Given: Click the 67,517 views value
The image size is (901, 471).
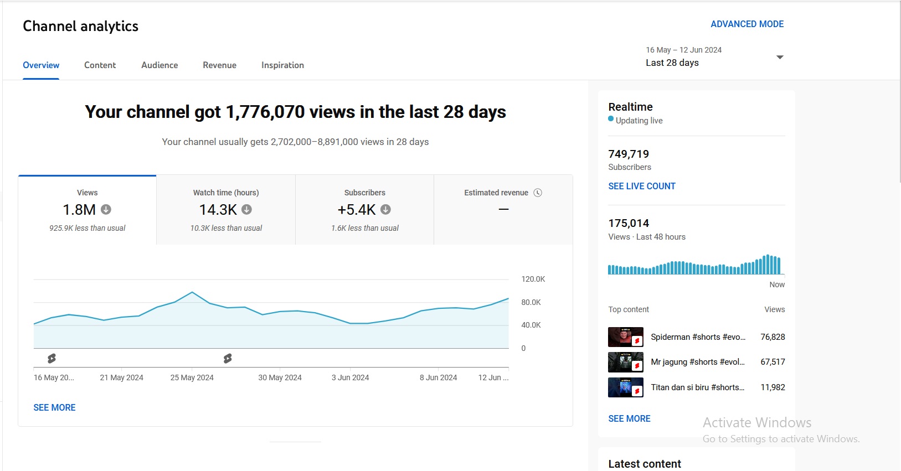Looking at the screenshot, I should click(x=773, y=362).
